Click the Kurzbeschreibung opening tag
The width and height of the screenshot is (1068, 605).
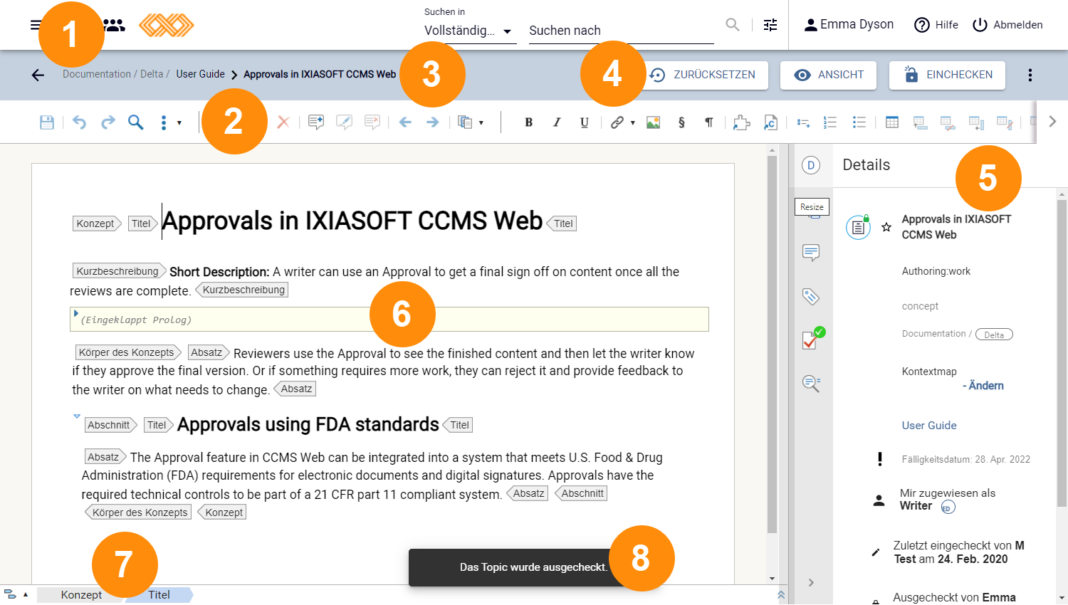[x=119, y=271]
